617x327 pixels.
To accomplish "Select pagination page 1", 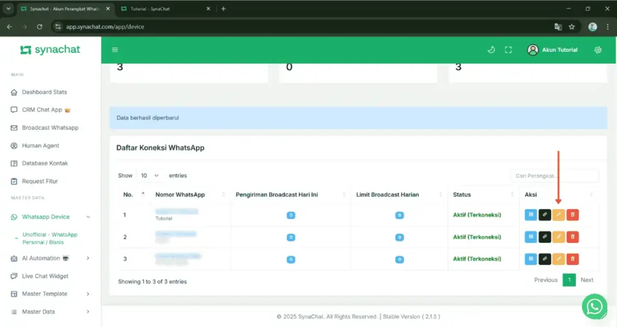I will coord(569,280).
